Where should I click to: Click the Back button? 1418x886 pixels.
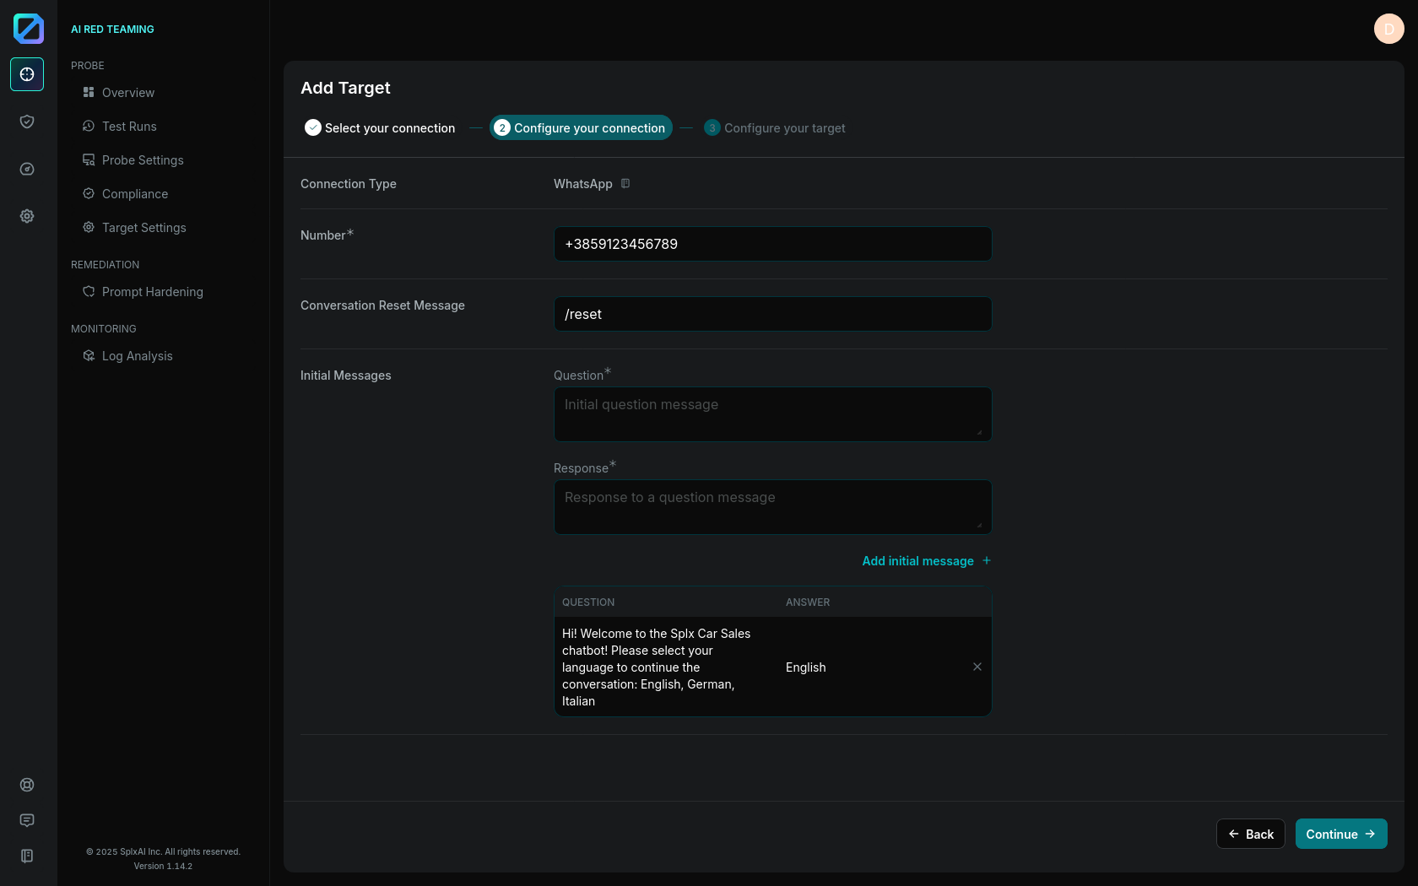[1250, 834]
